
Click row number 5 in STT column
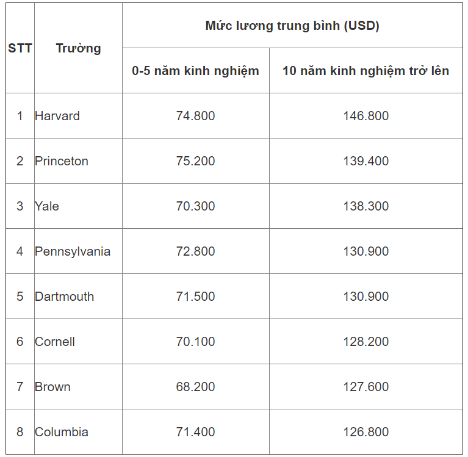(20, 297)
